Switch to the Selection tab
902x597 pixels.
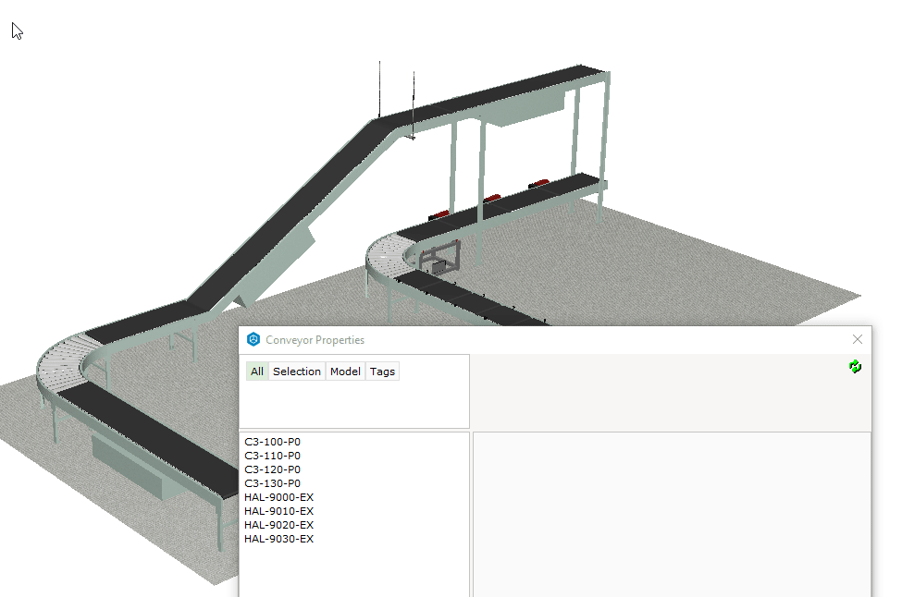296,371
